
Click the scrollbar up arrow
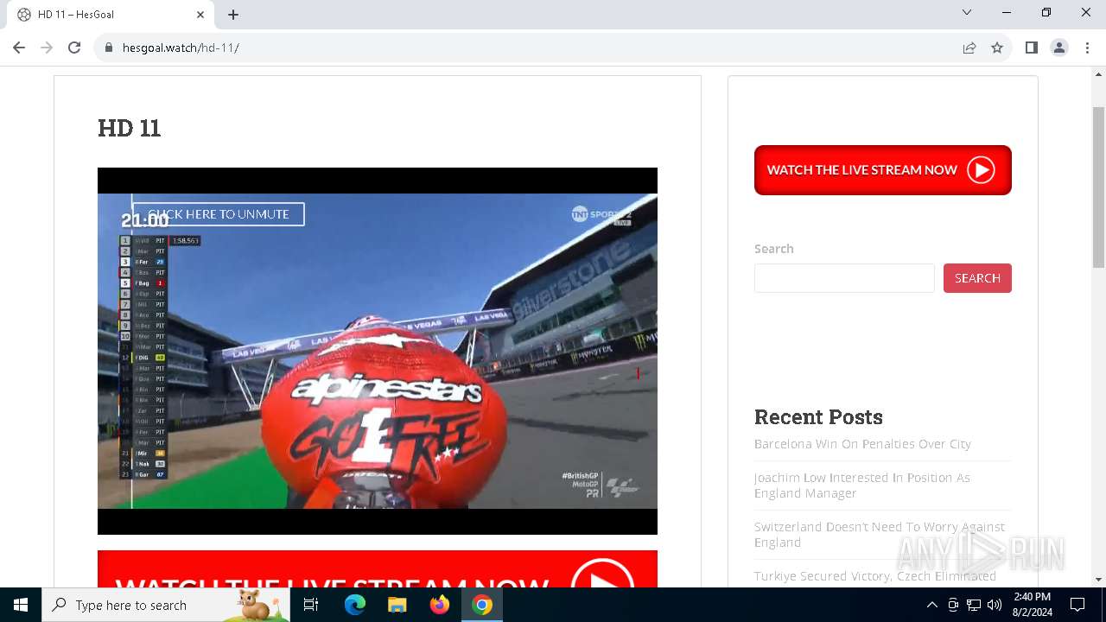click(x=1099, y=74)
